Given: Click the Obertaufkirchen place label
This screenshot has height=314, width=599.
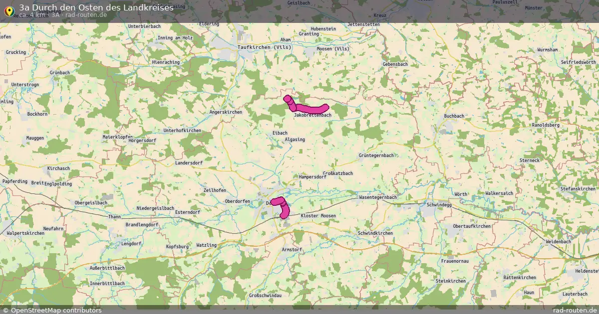Looking at the screenshot, I should click(x=472, y=226).
